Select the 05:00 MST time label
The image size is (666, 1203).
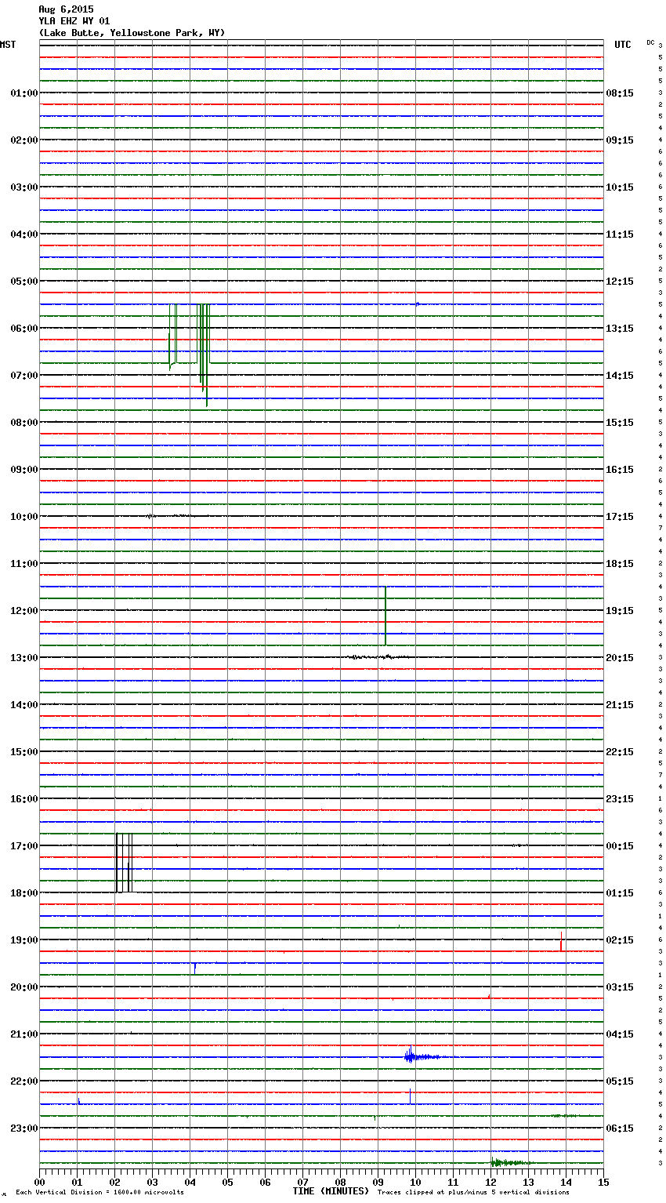(x=24, y=282)
